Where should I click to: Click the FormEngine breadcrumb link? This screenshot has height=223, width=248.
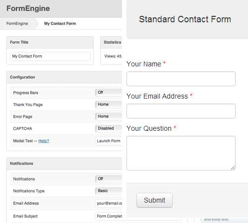coord(17,23)
